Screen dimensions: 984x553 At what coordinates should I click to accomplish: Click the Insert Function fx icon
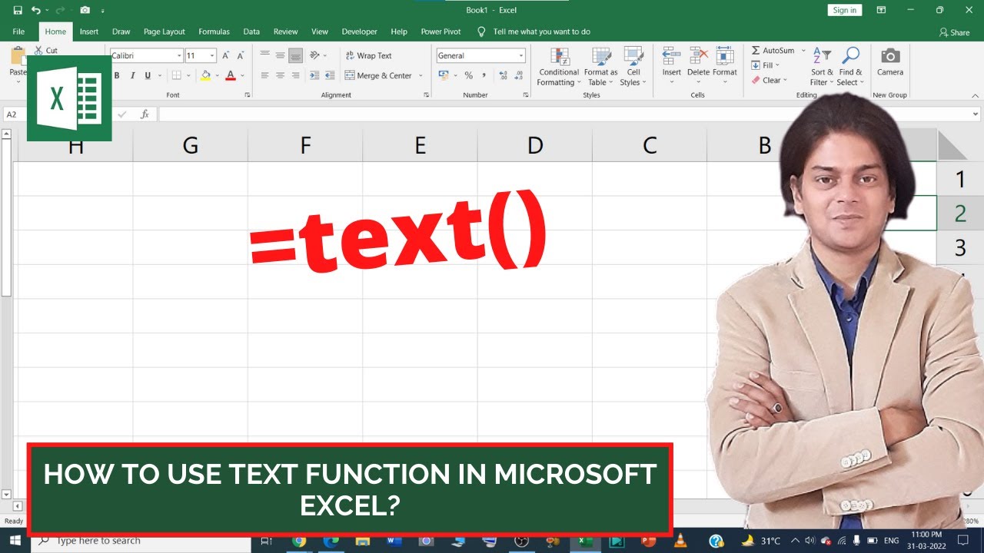coord(145,114)
